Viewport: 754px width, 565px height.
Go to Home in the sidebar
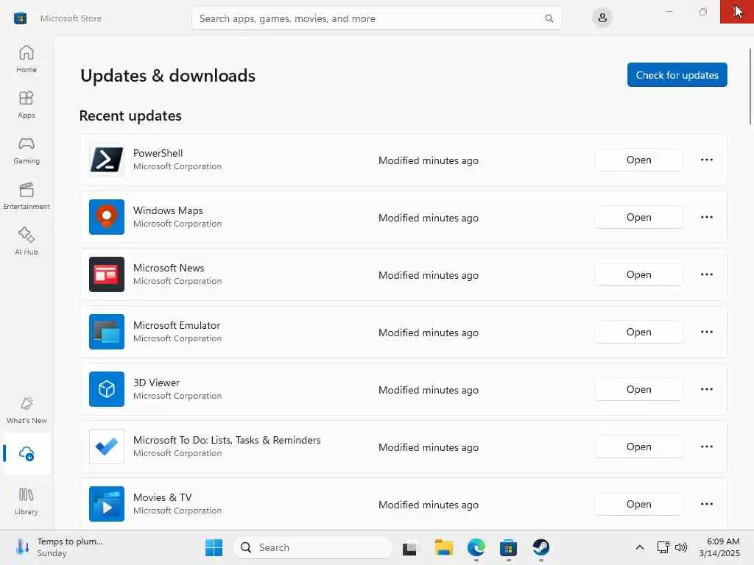tap(27, 59)
